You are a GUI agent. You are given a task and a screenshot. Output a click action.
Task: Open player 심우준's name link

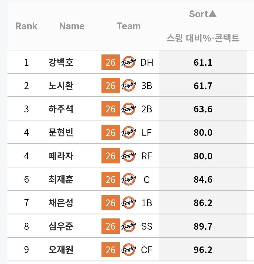coord(61,227)
